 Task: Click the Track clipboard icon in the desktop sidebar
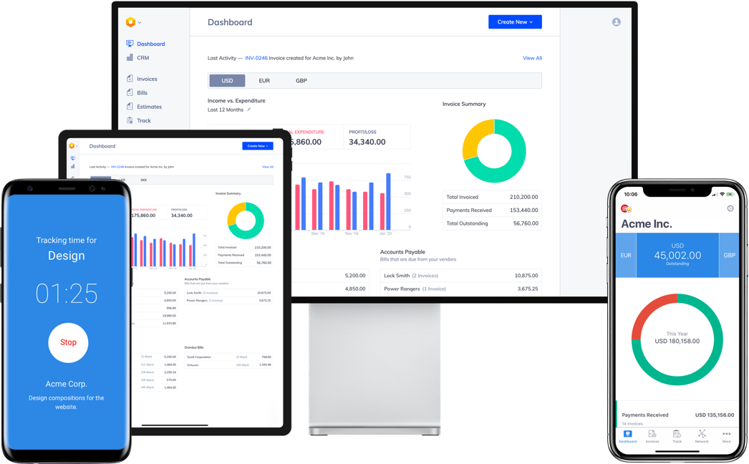click(x=130, y=120)
